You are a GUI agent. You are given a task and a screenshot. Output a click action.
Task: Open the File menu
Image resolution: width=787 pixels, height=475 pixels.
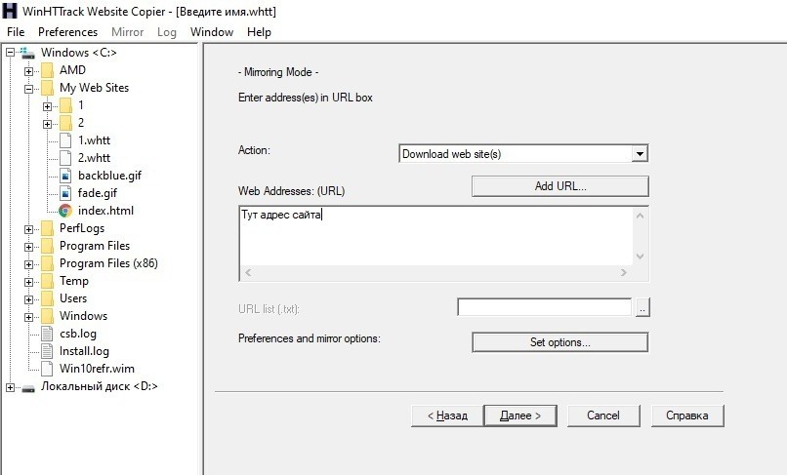tap(16, 32)
